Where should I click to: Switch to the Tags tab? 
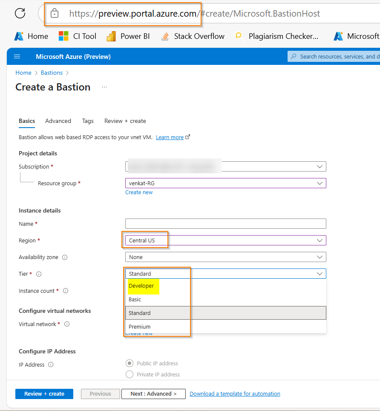click(x=88, y=121)
